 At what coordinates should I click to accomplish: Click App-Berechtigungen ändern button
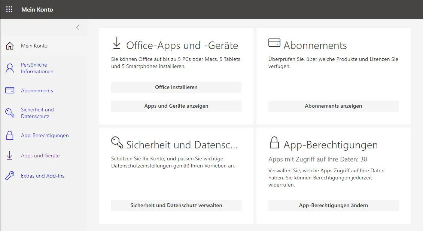point(334,206)
